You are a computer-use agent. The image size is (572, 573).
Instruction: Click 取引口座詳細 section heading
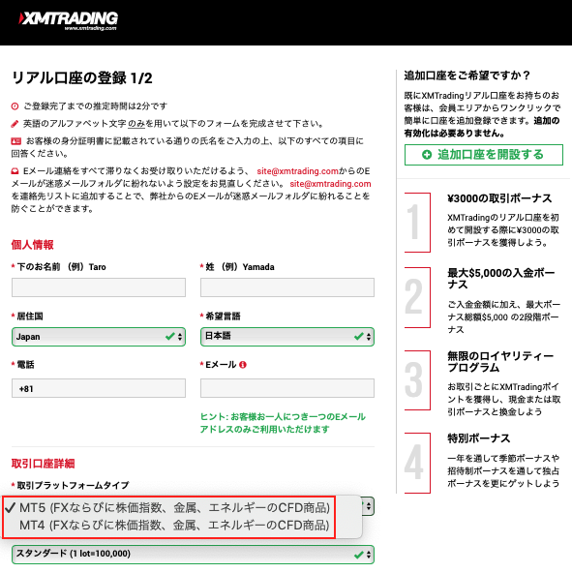click(x=44, y=464)
